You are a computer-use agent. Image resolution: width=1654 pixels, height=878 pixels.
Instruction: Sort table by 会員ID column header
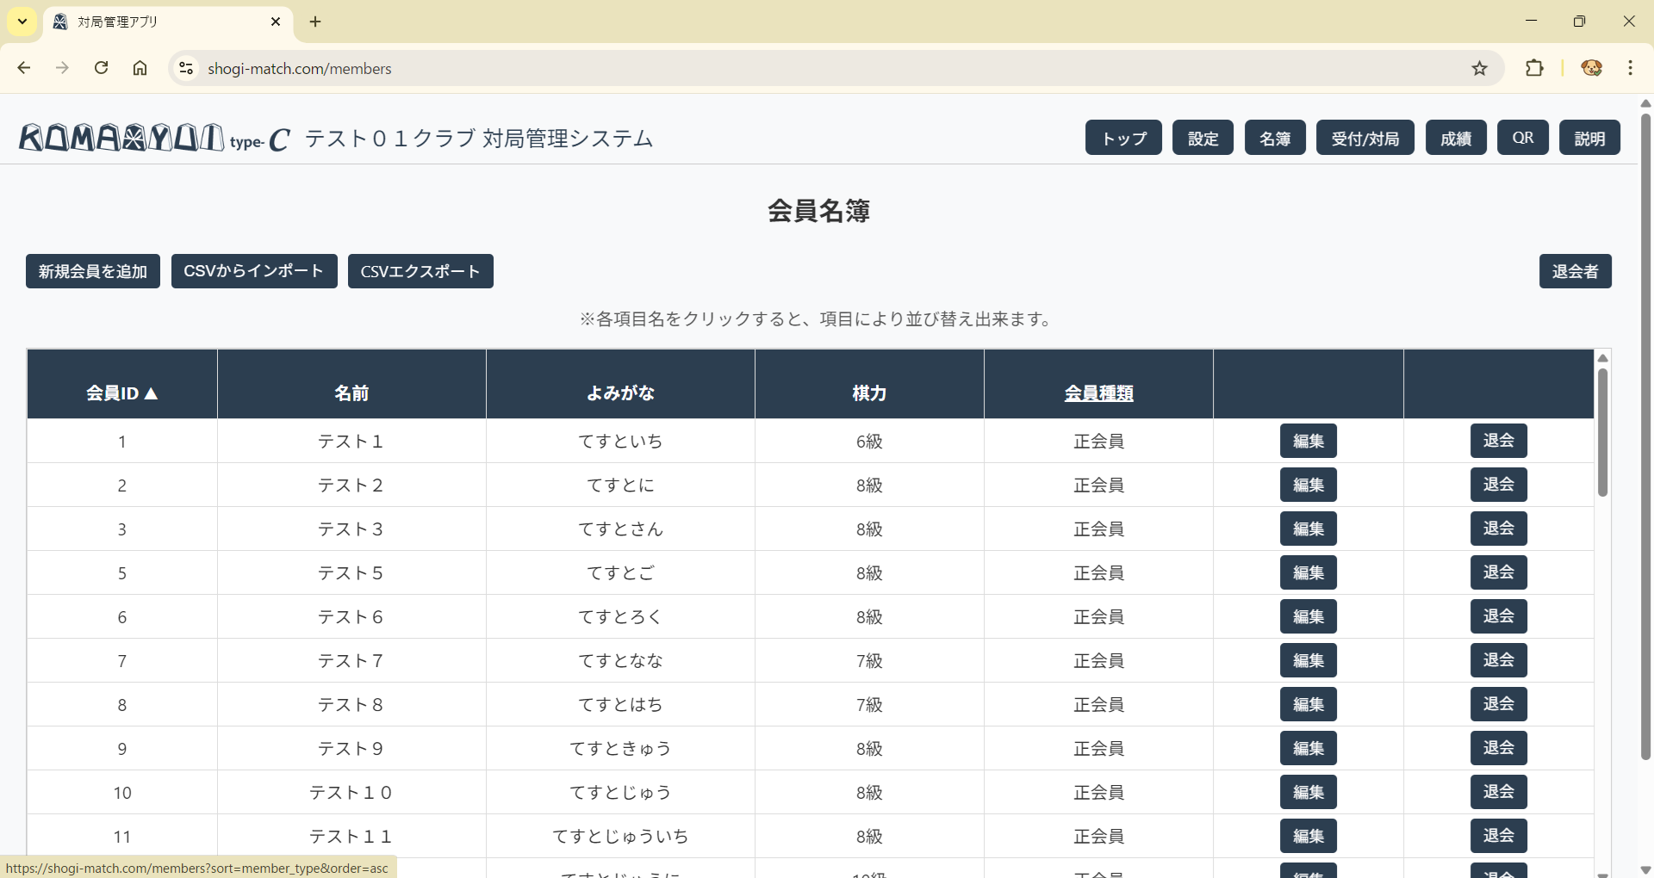point(121,393)
